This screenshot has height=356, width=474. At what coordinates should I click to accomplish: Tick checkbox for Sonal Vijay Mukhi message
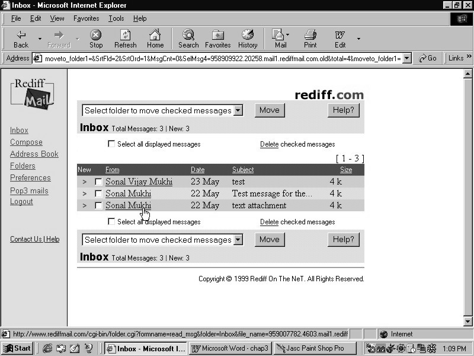[x=99, y=182]
